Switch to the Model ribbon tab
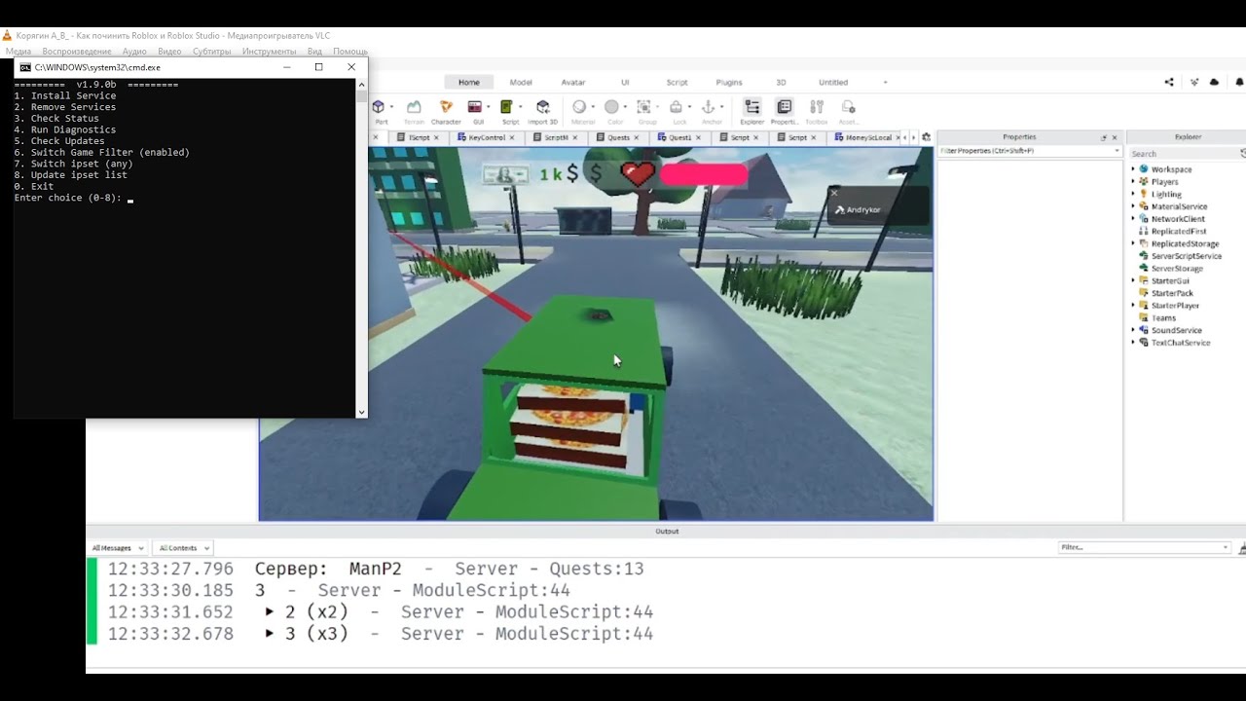 [x=521, y=83]
